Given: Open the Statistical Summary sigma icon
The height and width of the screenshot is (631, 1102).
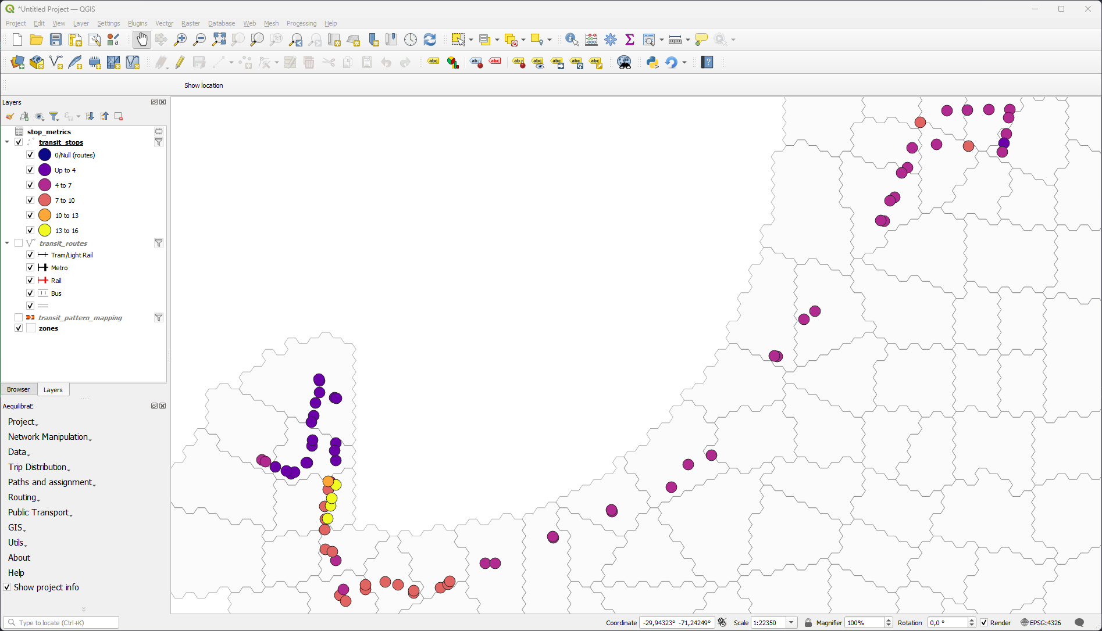Looking at the screenshot, I should pos(629,40).
